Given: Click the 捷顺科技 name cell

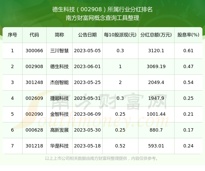Looking at the screenshot, I should 59,98.
